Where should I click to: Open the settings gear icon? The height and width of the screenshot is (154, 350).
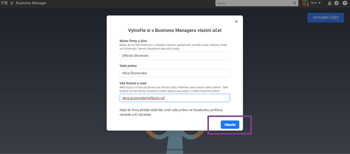337,3
